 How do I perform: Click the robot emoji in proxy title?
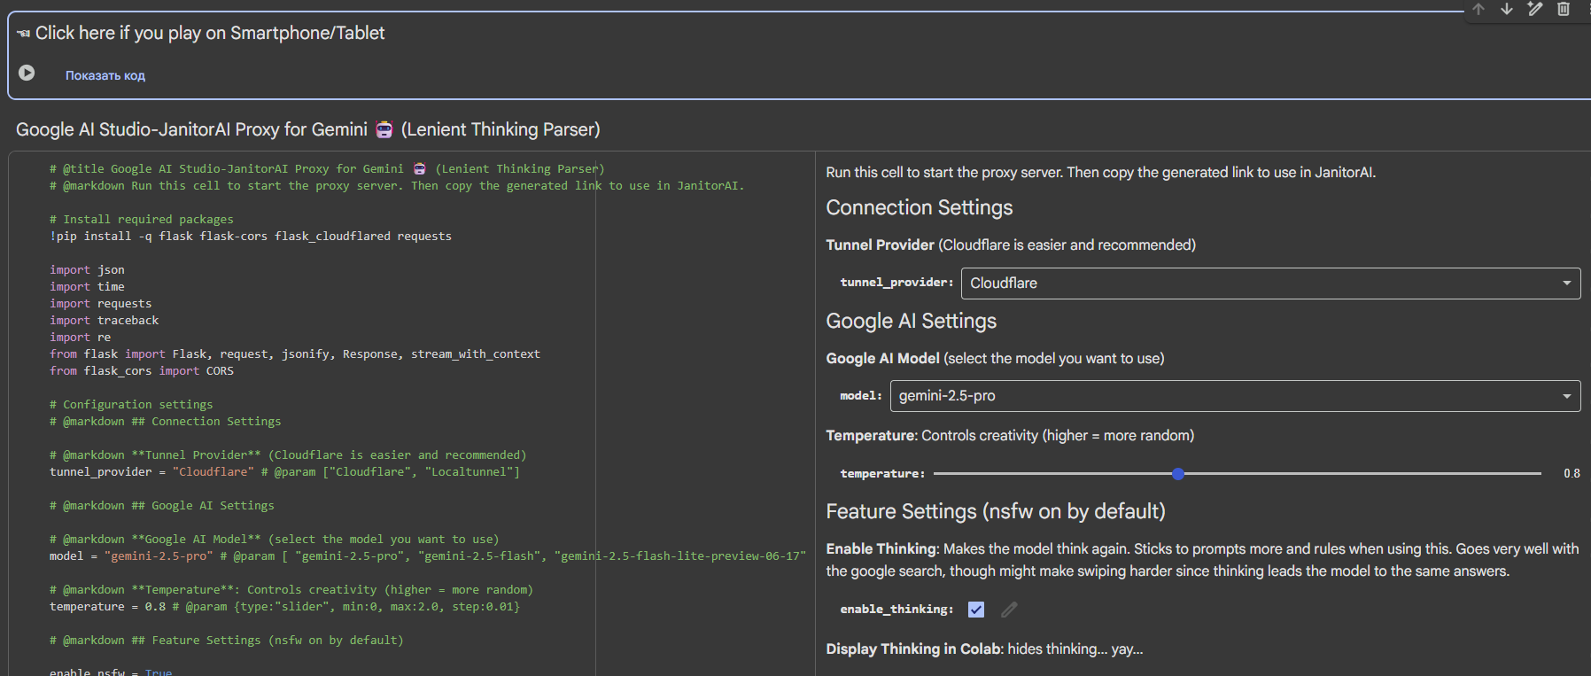384,129
